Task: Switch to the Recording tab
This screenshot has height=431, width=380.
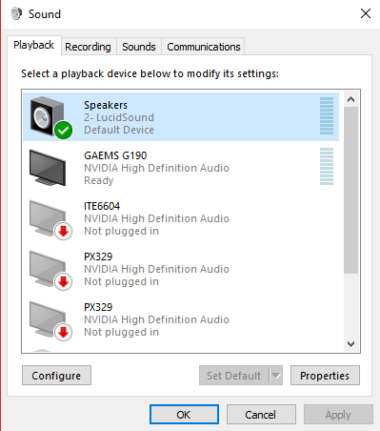Action: click(88, 47)
